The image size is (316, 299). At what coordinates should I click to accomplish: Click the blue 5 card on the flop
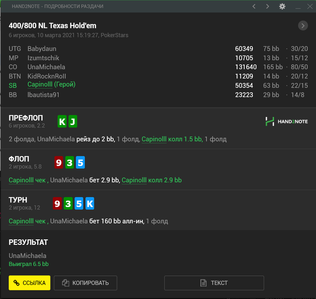pos(80,162)
